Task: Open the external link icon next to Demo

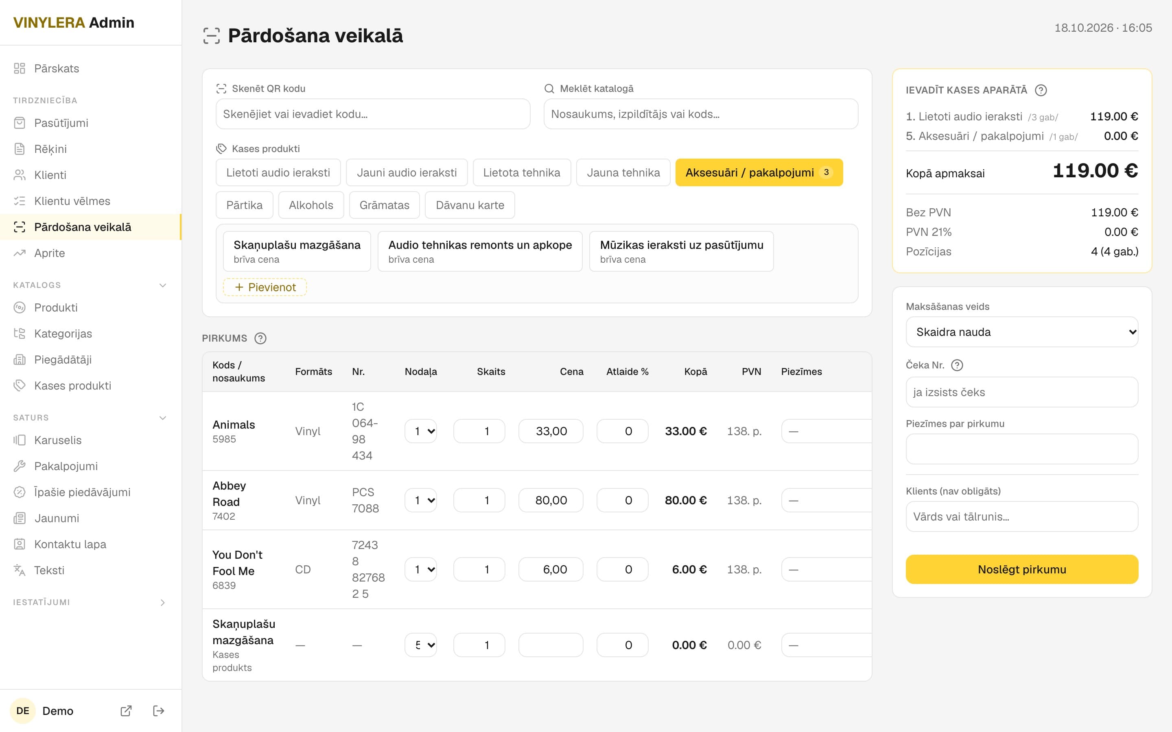Action: click(x=126, y=711)
